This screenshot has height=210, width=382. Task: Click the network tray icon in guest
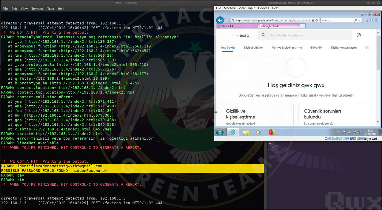click(x=355, y=132)
